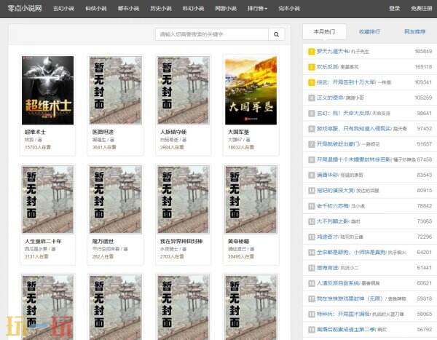Click the rank 10 badge in the 80915 row
The image size is (437, 340).
[311, 191]
